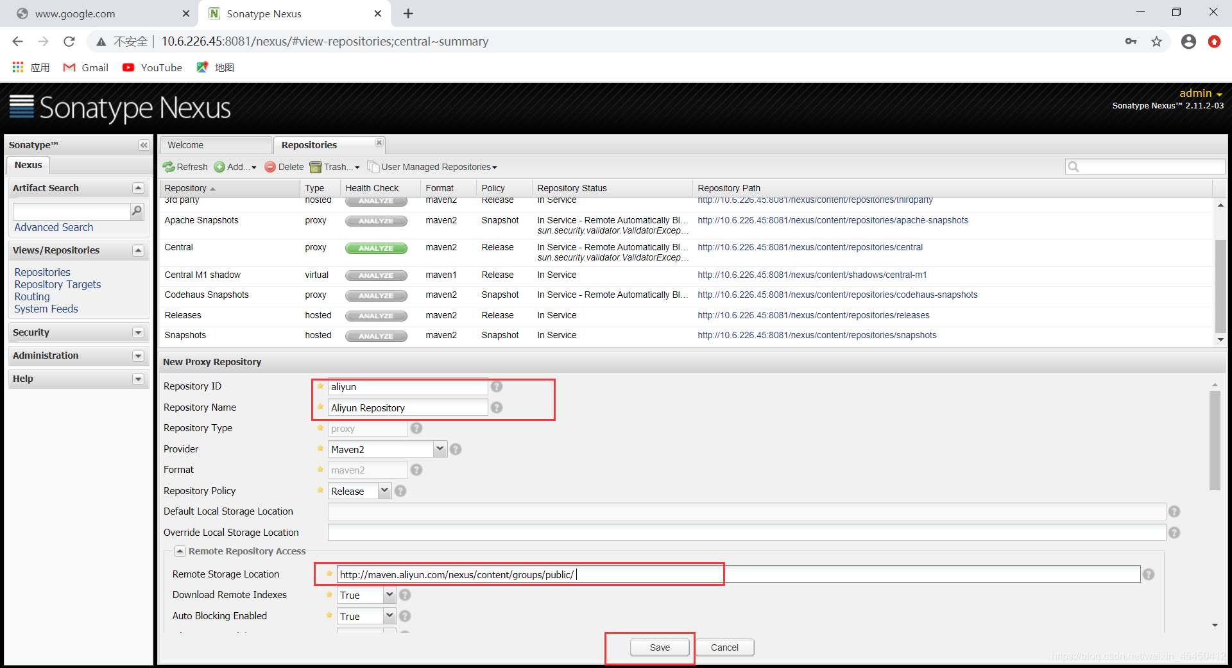Open the System Feeds link

pos(46,309)
